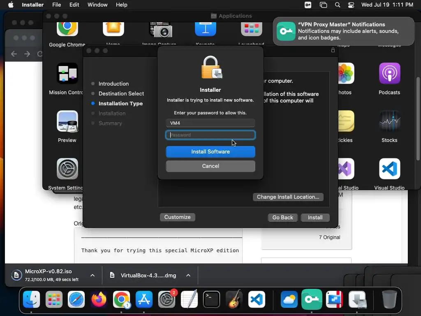The height and width of the screenshot is (316, 421).
Task: Open the Window menu
Action: pyautogui.click(x=97, y=5)
